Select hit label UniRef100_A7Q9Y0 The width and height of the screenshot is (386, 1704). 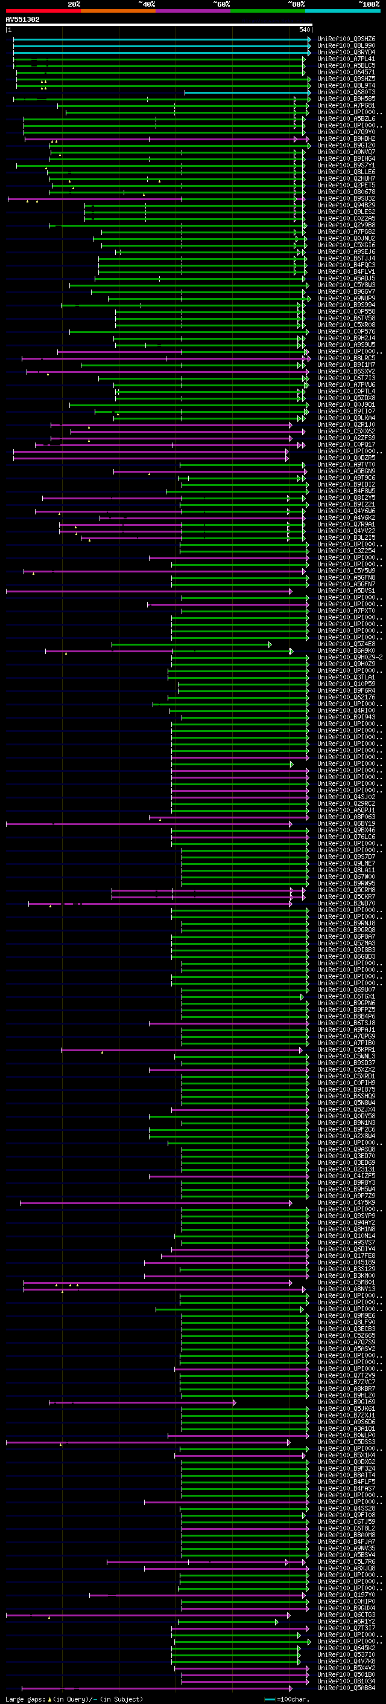(x=346, y=132)
